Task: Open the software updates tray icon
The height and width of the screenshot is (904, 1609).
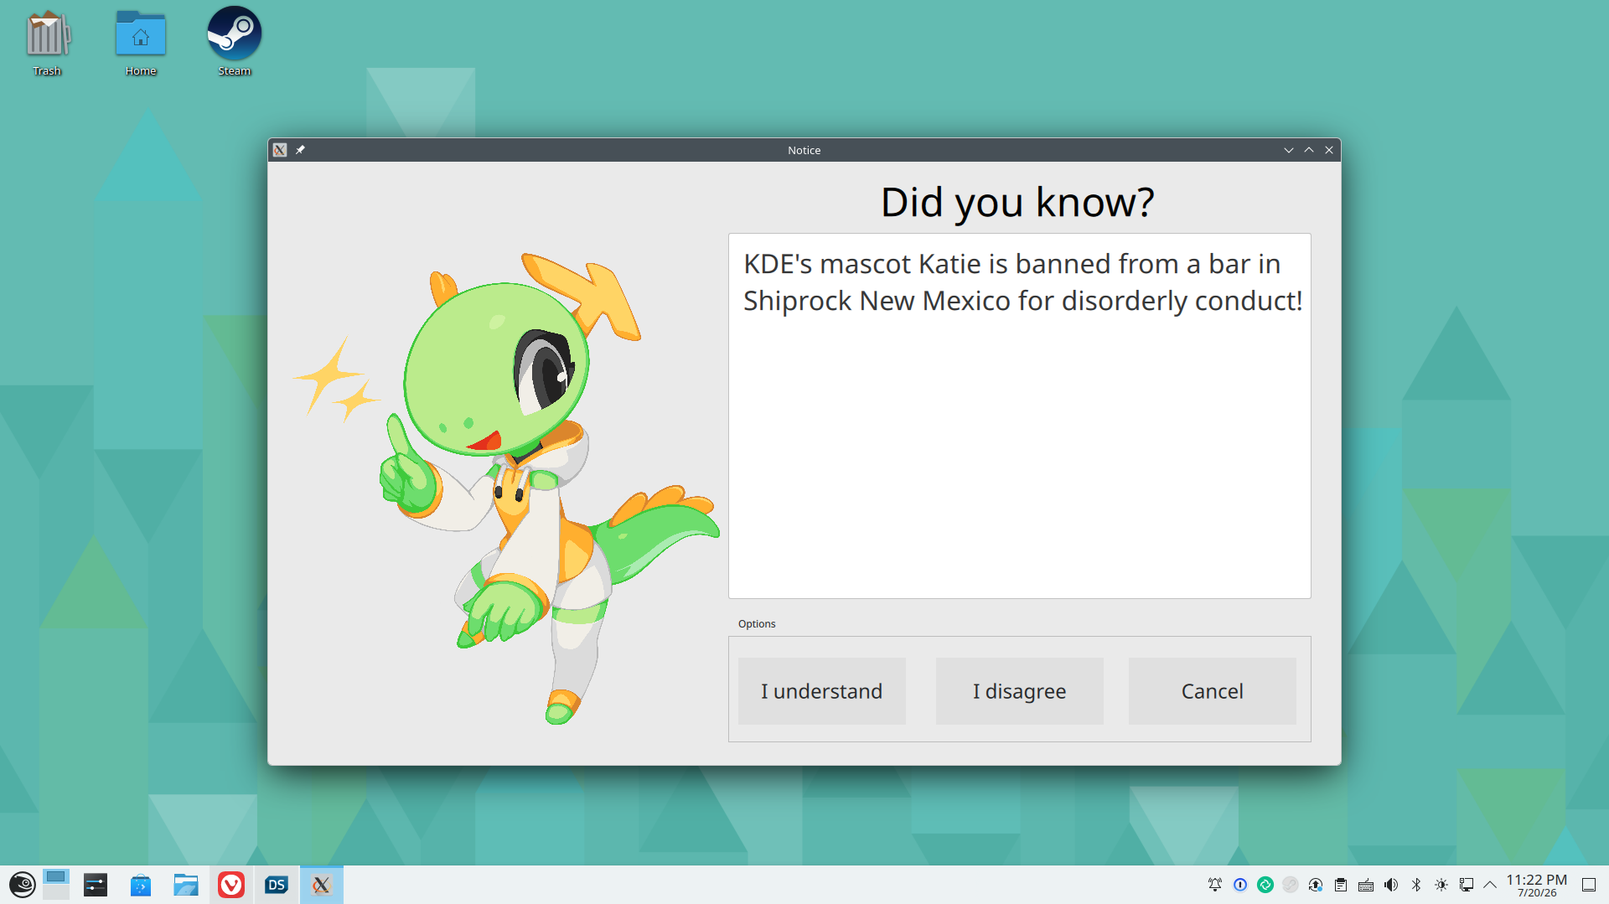Action: [1316, 885]
